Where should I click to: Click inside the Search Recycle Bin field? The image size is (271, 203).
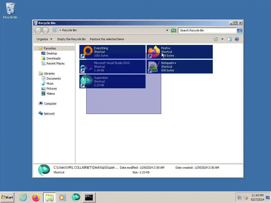(207, 30)
